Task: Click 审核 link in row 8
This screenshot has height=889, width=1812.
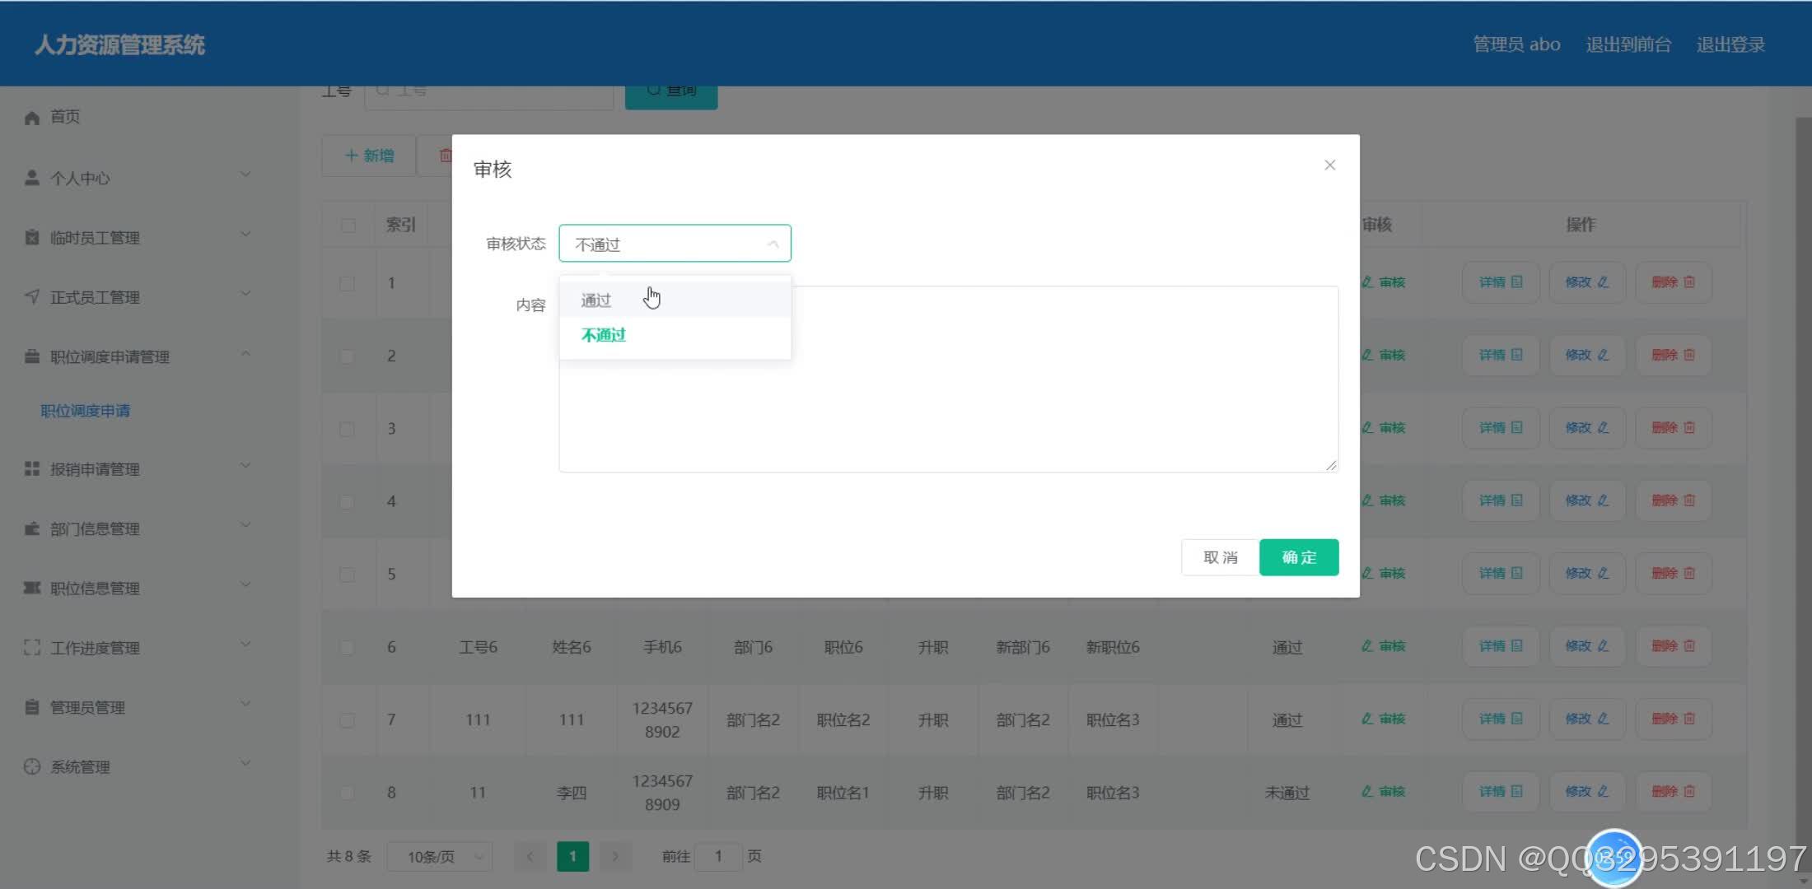Action: 1384,792
